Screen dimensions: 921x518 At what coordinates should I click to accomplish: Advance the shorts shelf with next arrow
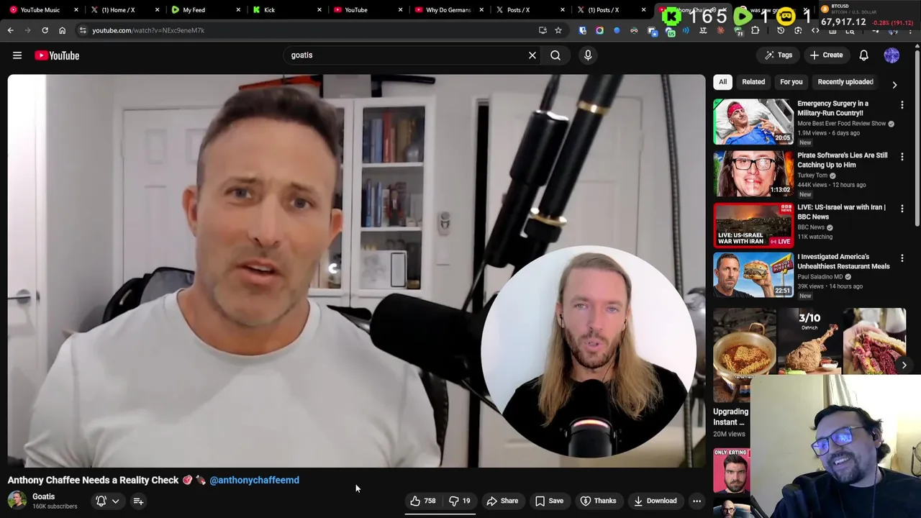click(904, 365)
